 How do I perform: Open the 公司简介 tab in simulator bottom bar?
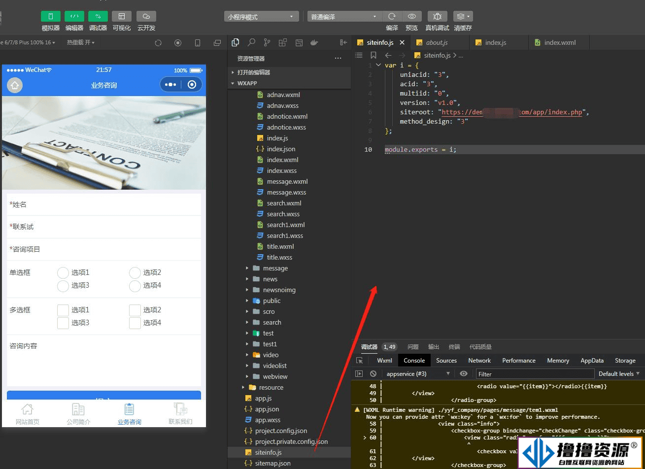pos(78,414)
